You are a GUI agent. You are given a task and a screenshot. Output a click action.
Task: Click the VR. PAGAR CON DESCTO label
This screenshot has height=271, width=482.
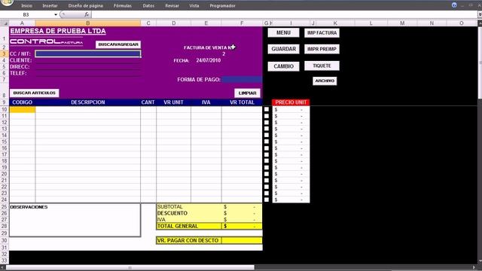tap(188, 240)
